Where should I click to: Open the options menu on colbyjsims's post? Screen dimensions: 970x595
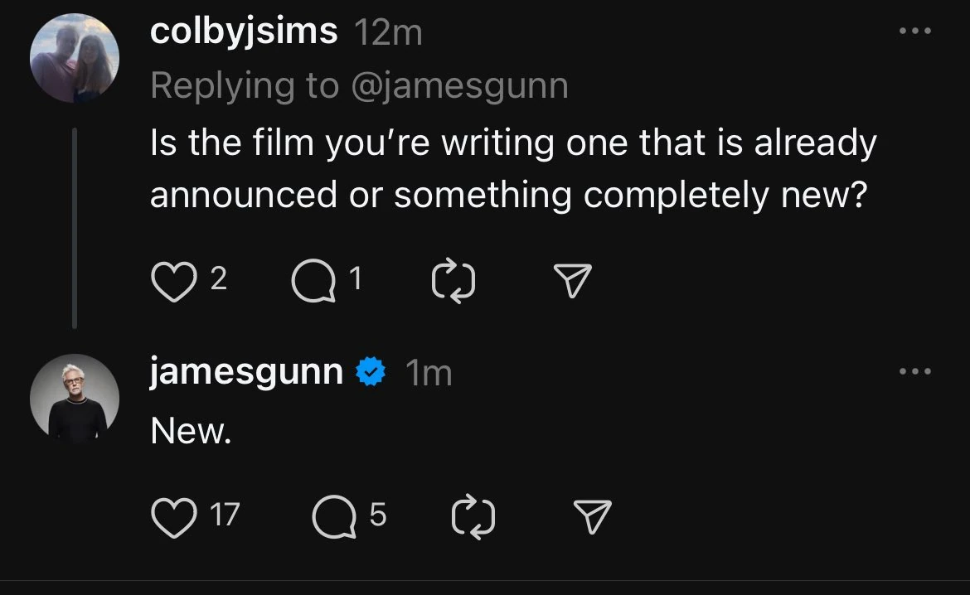point(914,30)
